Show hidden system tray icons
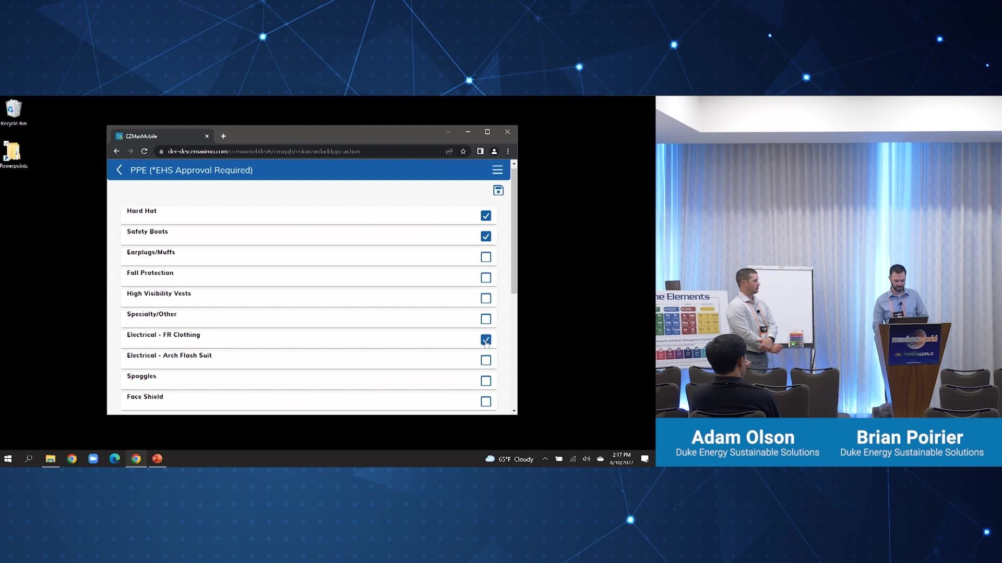Screen dimensions: 1002x563 [545, 459]
